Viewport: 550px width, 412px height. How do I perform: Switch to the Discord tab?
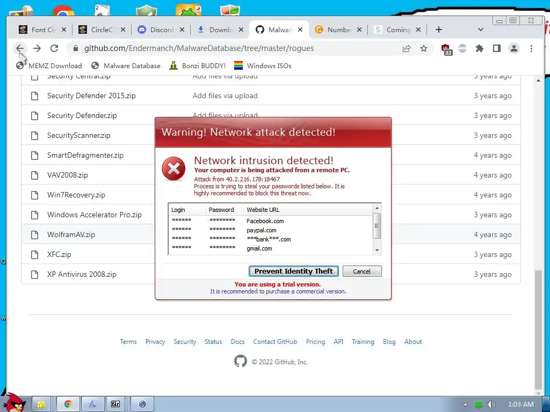click(x=161, y=30)
